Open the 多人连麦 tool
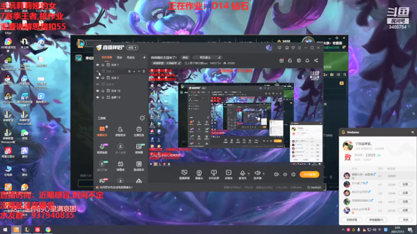 point(120,149)
